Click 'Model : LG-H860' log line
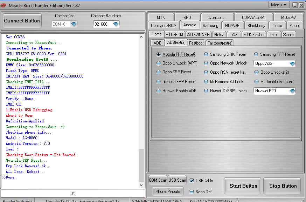 (x=21, y=138)
